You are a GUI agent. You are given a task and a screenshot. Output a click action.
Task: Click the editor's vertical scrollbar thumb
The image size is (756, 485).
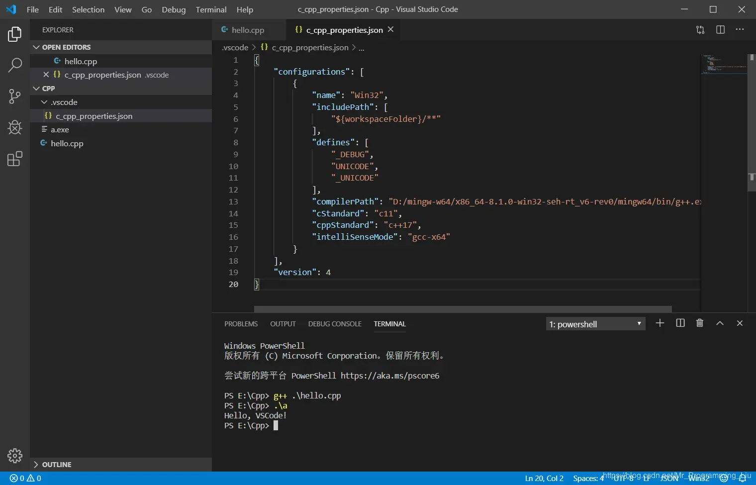pos(752,122)
